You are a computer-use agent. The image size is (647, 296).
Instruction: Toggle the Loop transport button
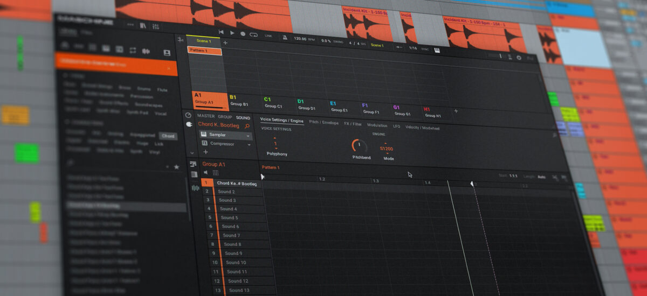(253, 34)
